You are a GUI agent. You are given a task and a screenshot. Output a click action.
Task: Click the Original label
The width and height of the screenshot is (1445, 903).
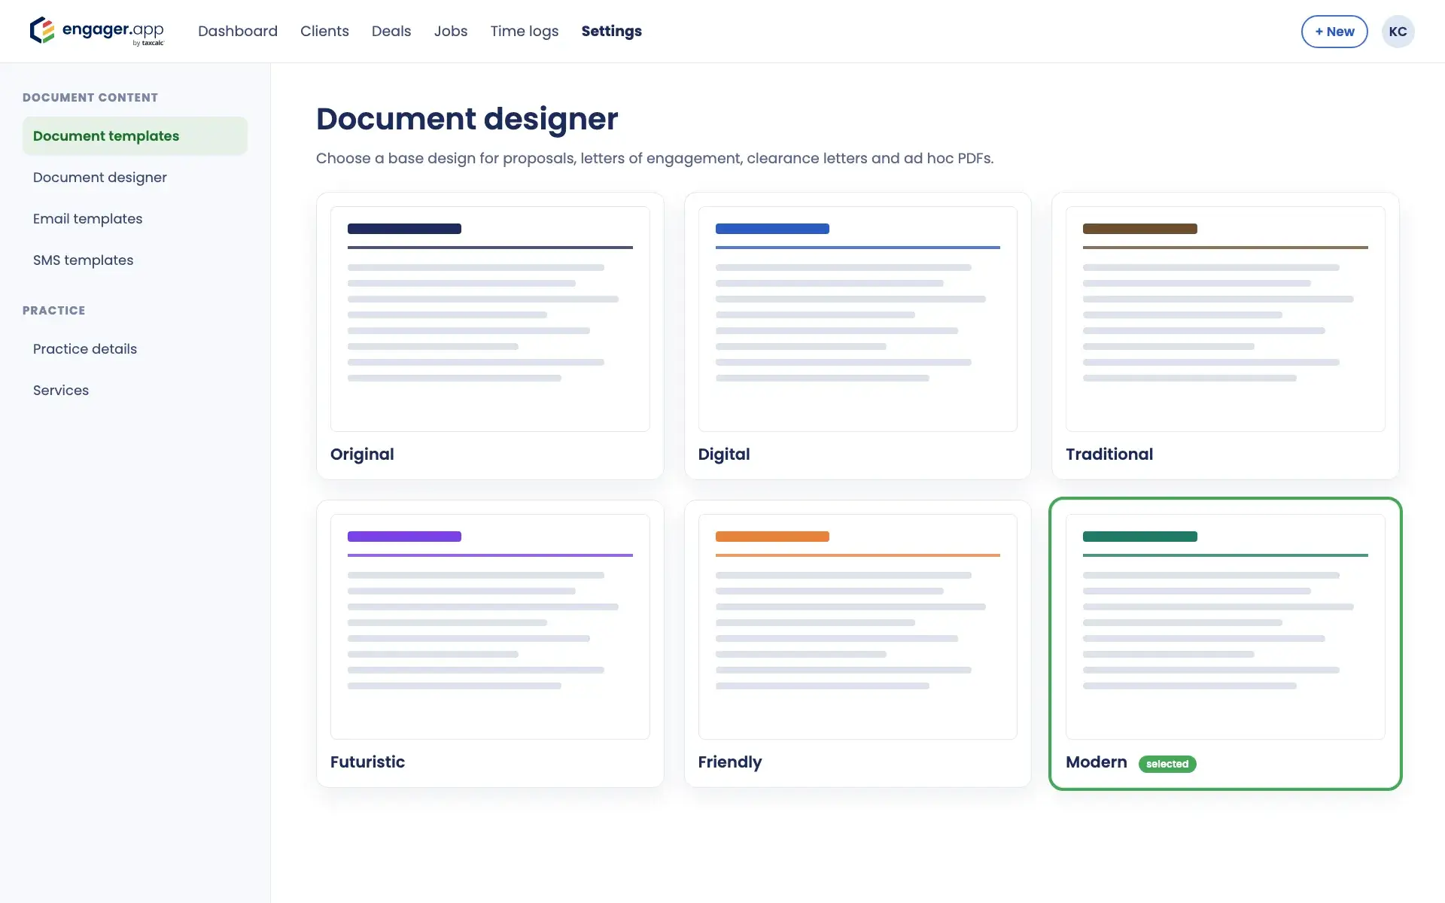[362, 455]
